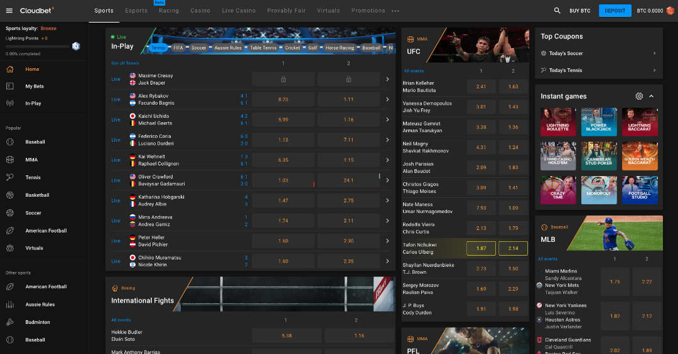Viewport: 678px width, 354px height.
Task: Bet 2.14 on Carlos Ulberg
Action: click(514, 248)
